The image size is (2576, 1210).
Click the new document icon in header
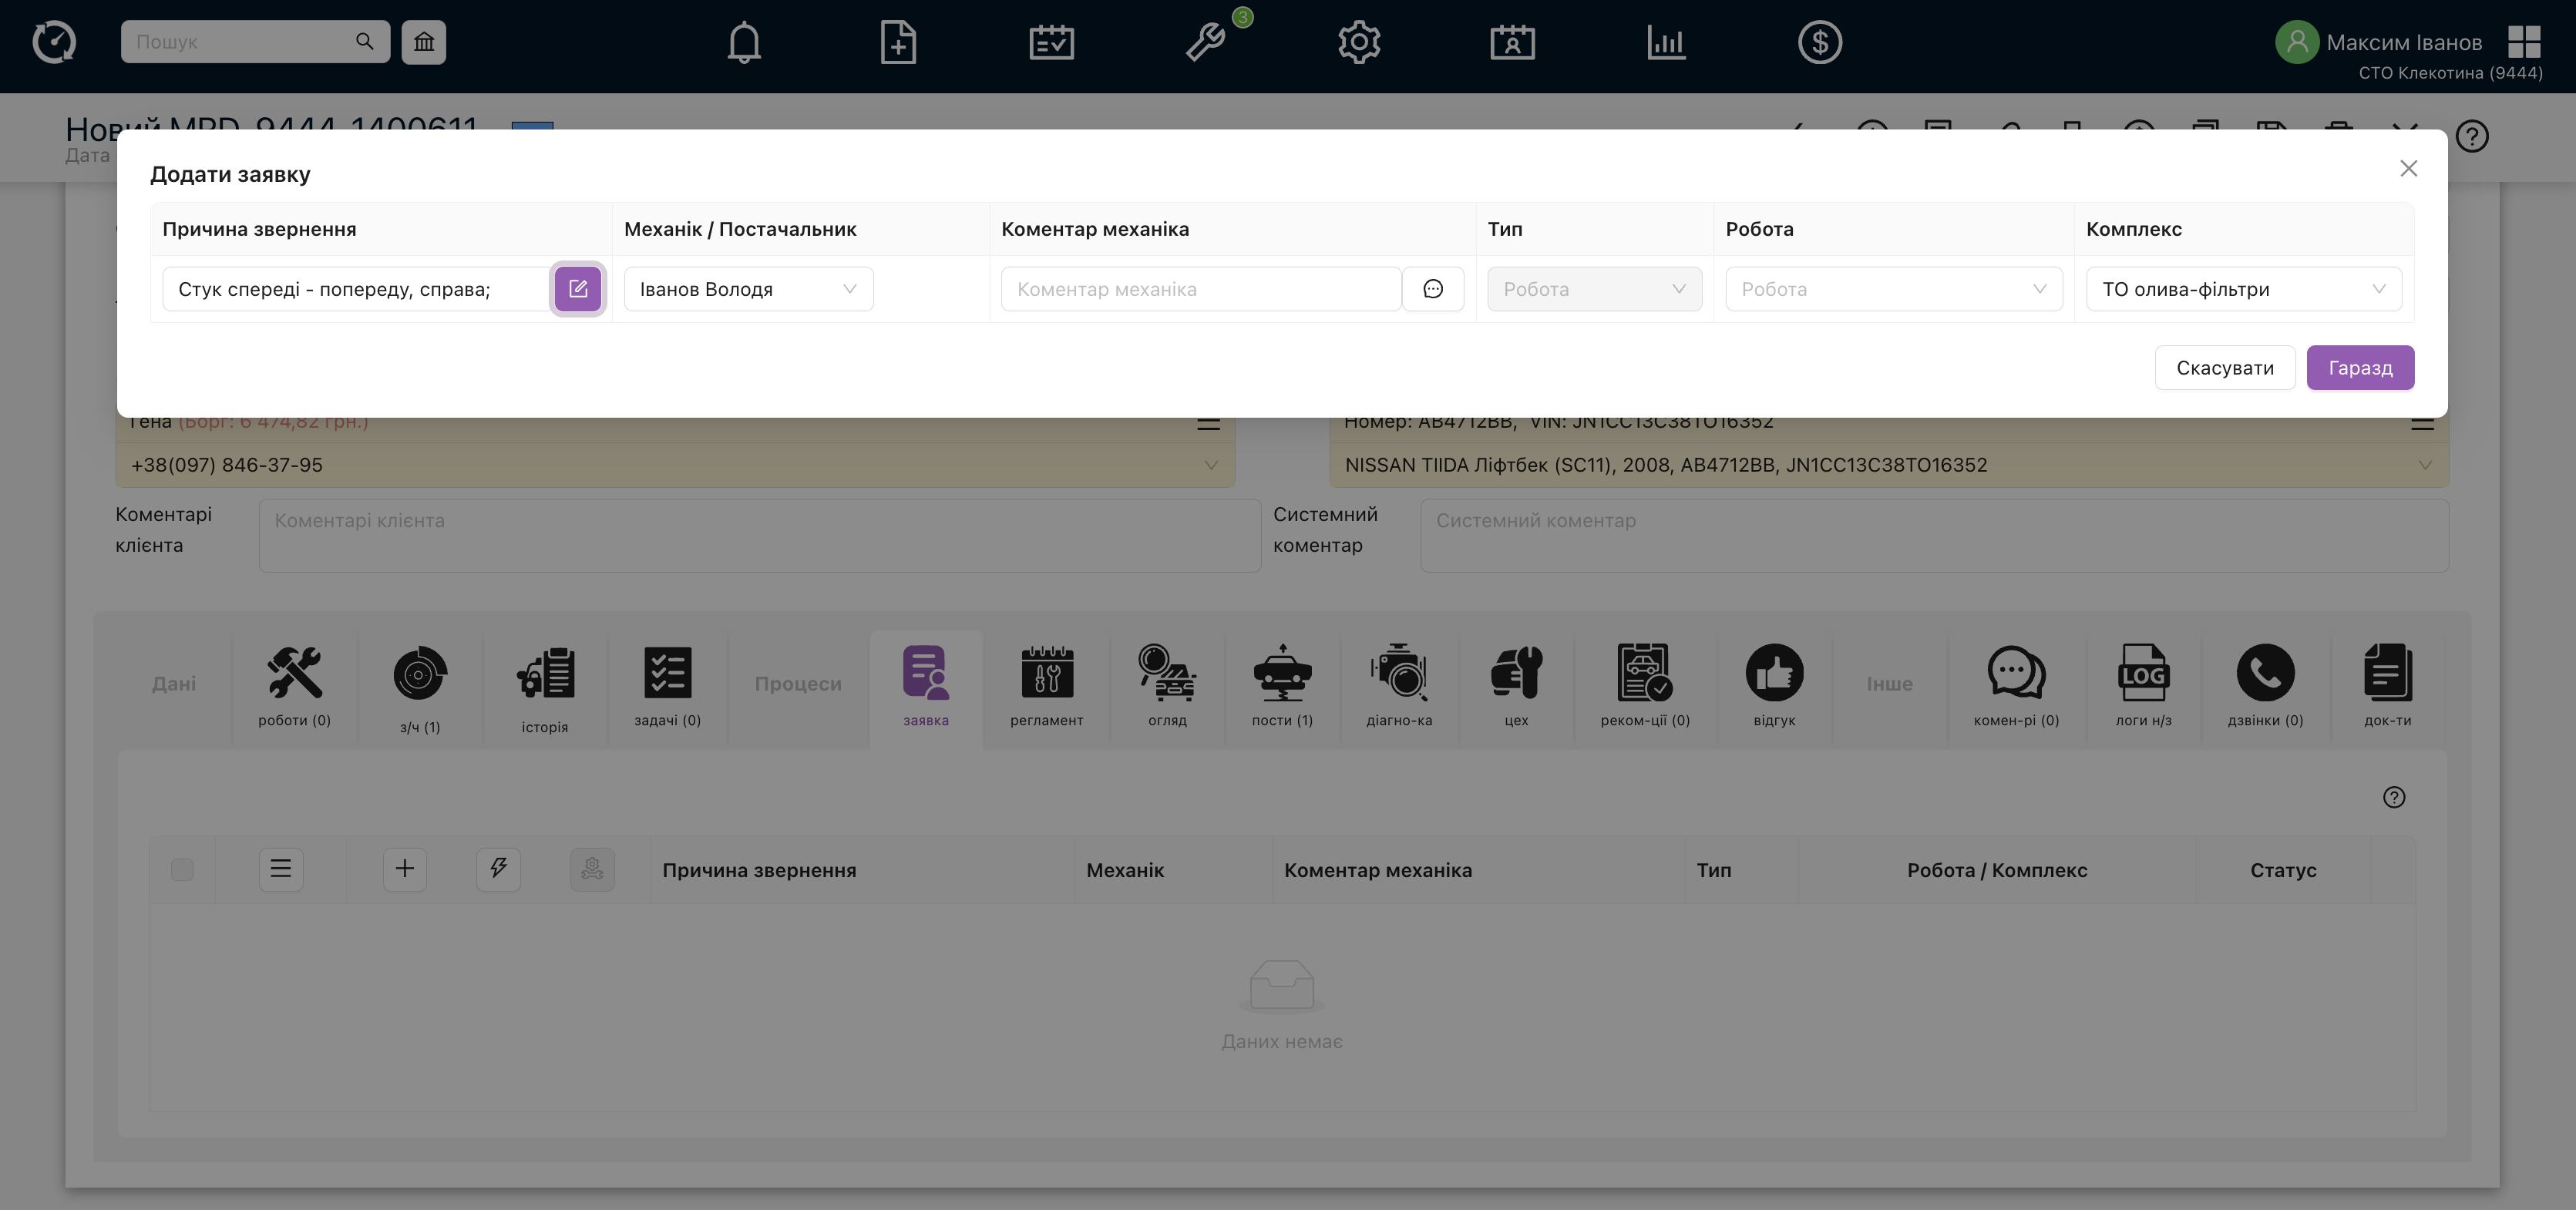[x=897, y=42]
